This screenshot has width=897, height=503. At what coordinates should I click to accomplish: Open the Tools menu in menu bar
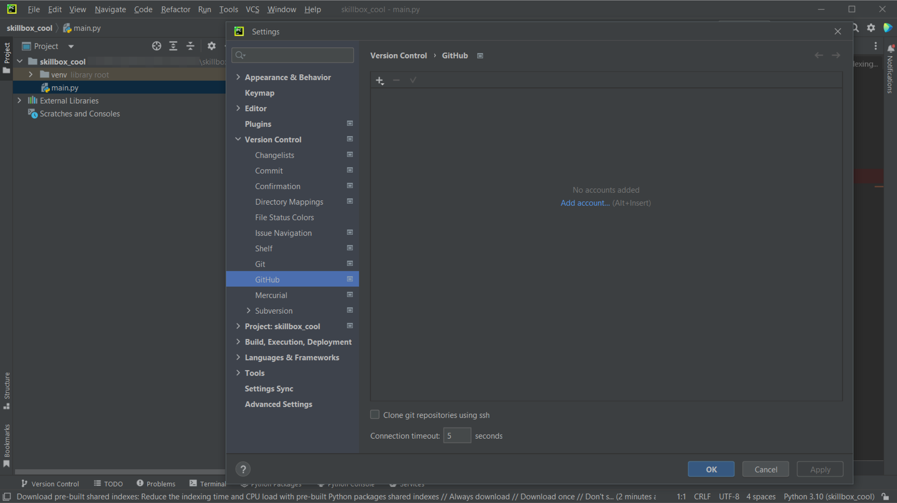228,9
